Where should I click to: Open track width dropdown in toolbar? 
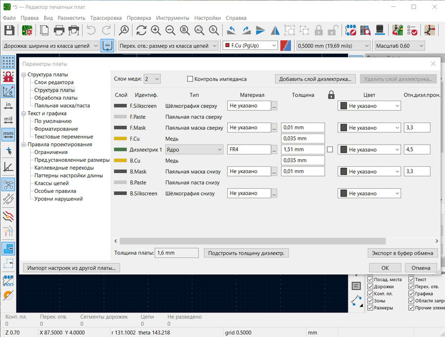[x=50, y=45]
